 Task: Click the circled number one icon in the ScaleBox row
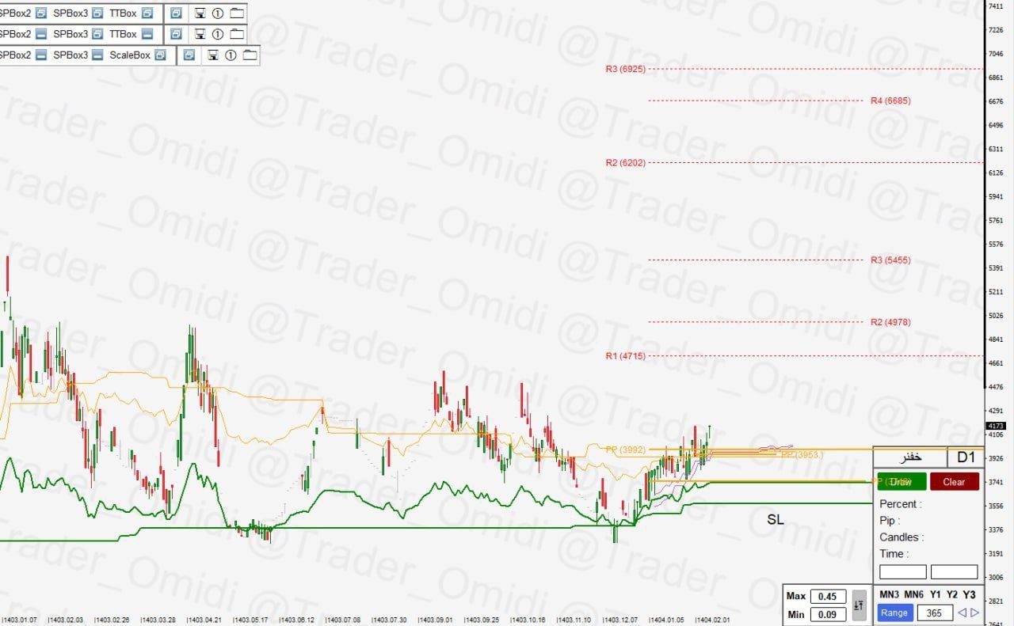[231, 55]
